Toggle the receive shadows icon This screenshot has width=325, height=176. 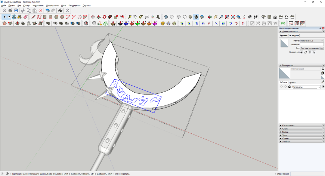click(x=310, y=52)
